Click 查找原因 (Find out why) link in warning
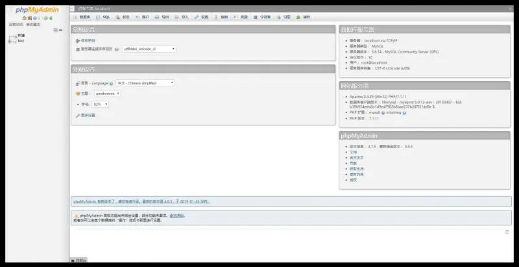Screen dimensions: 519x267 176,216
